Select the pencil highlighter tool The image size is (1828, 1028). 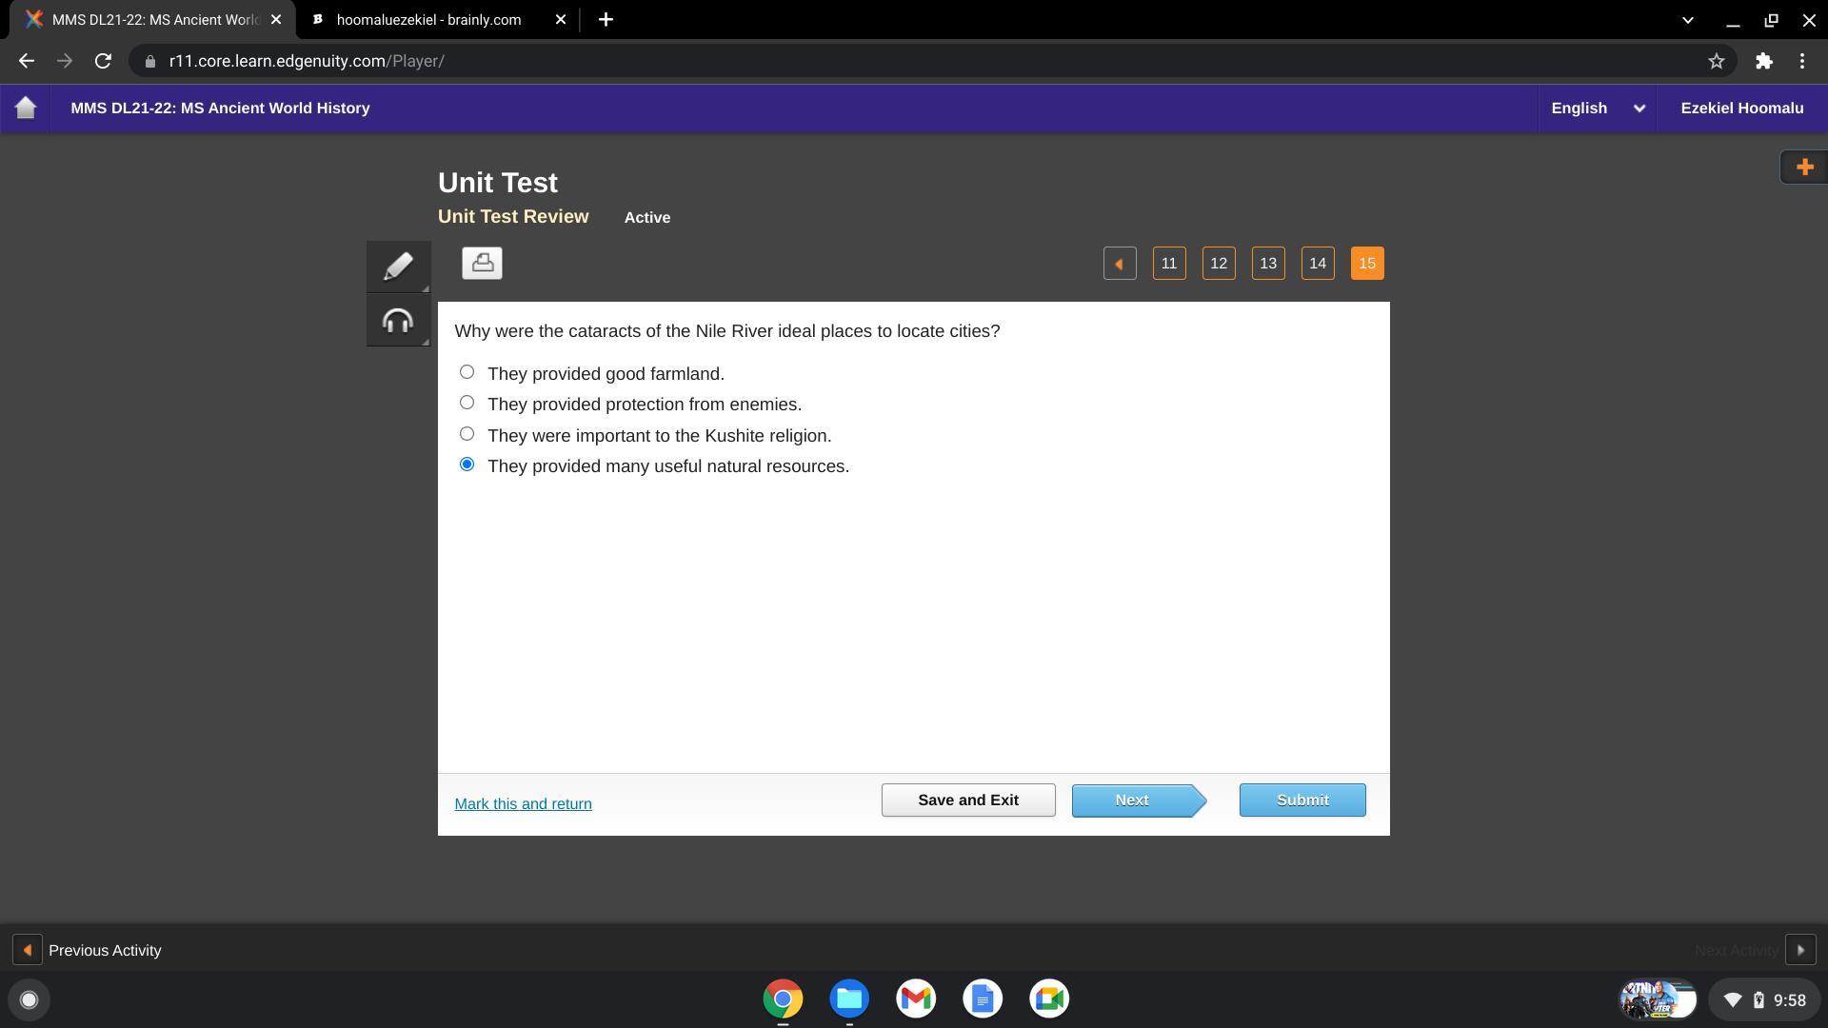(x=398, y=267)
